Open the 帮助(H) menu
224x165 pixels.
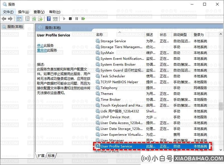(55, 12)
